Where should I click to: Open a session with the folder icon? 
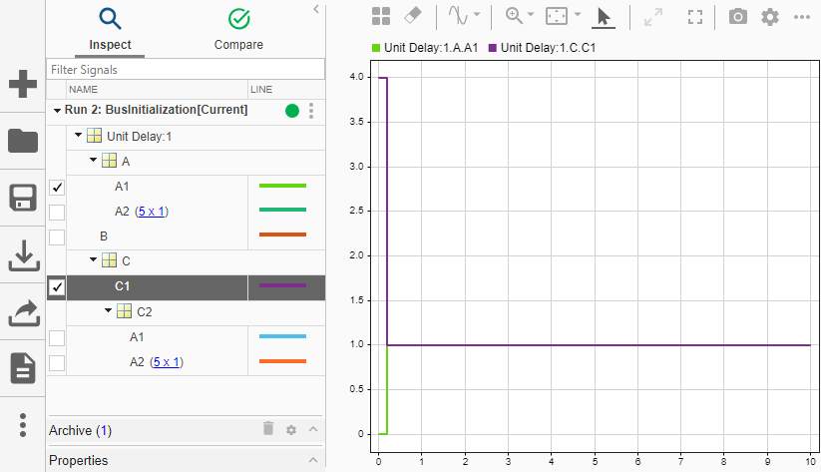[23, 141]
